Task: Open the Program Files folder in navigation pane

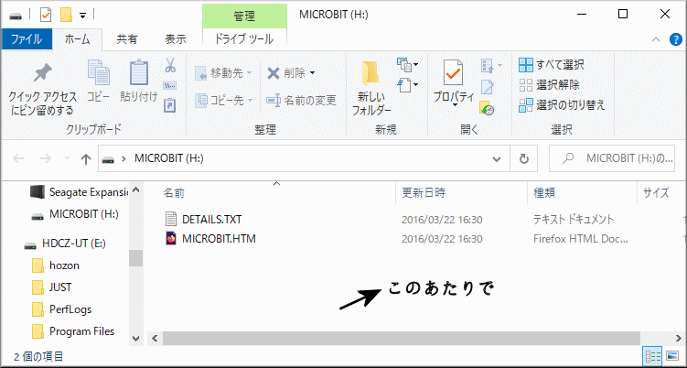Action: (x=73, y=331)
